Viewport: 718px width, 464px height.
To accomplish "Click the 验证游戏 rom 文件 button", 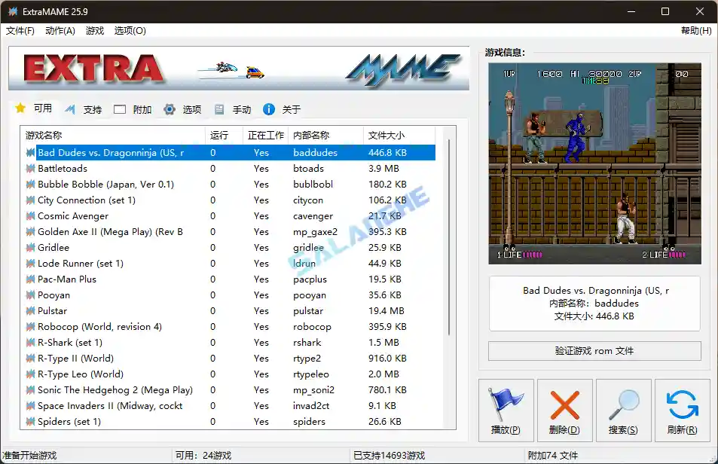I will (595, 351).
